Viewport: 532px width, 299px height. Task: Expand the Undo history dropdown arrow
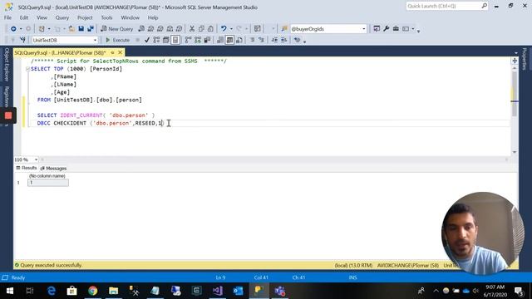(231, 29)
